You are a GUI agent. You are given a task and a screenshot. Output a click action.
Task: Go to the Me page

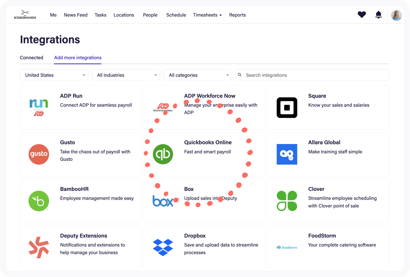[x=53, y=15]
